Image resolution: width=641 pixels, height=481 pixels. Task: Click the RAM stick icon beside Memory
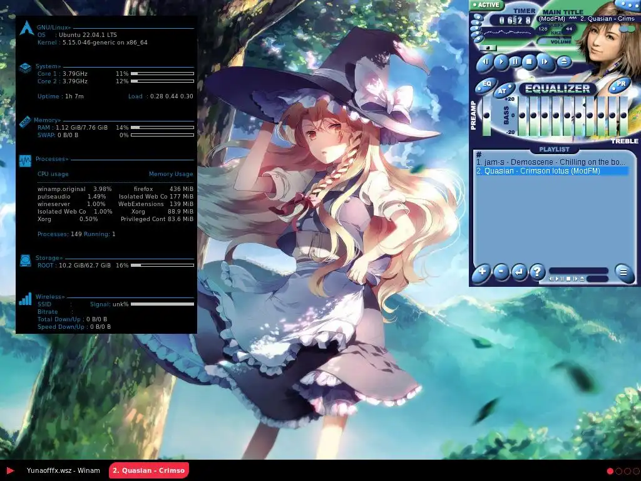click(24, 122)
